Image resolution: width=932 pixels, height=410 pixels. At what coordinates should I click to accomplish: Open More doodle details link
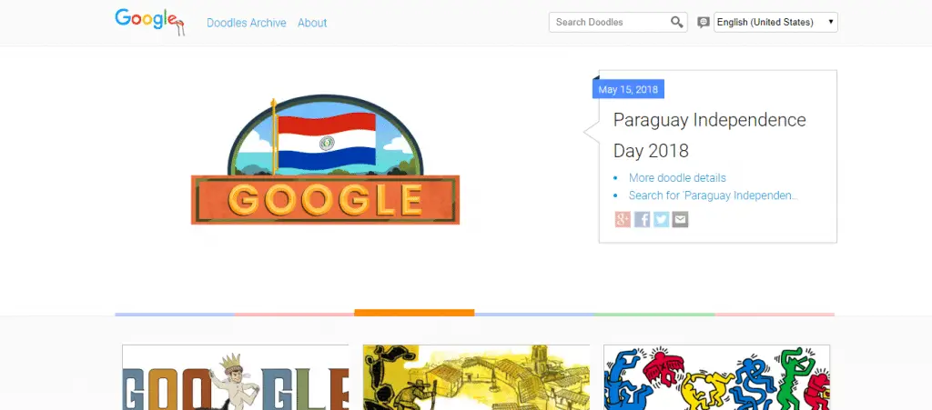coord(677,178)
